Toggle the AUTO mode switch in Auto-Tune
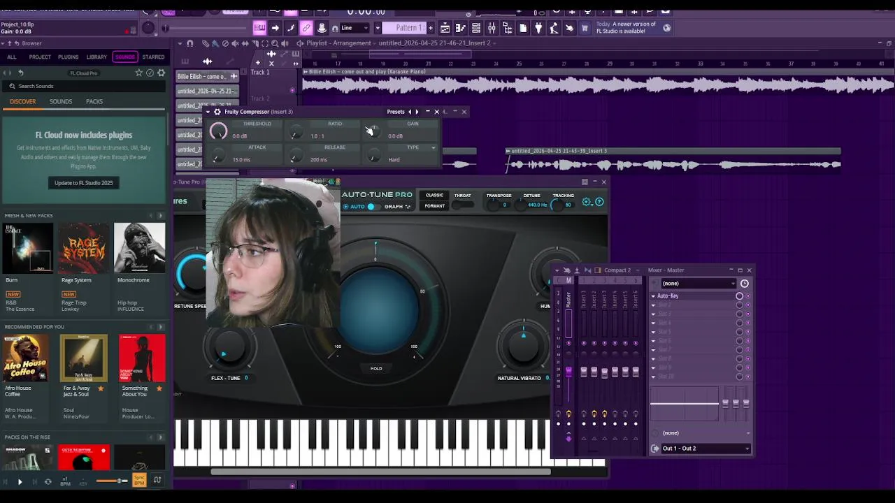Image resolution: width=895 pixels, height=503 pixels. [x=375, y=207]
